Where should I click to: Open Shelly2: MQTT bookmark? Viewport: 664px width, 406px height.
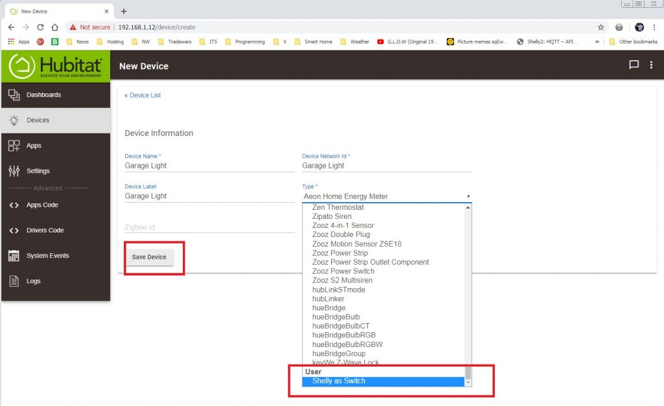(547, 41)
